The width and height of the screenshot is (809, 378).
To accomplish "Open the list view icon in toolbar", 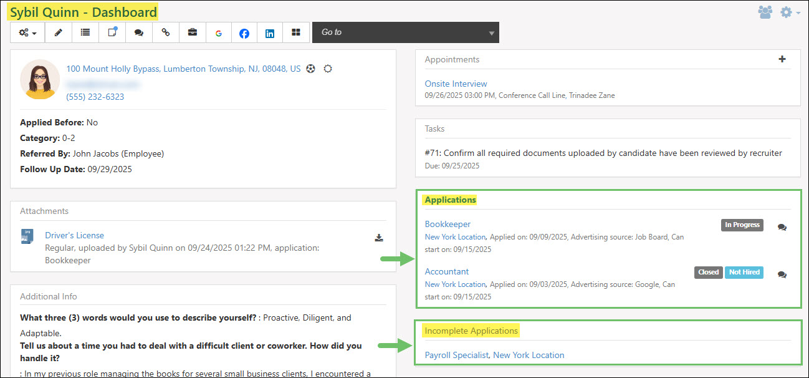I will pyautogui.click(x=85, y=32).
